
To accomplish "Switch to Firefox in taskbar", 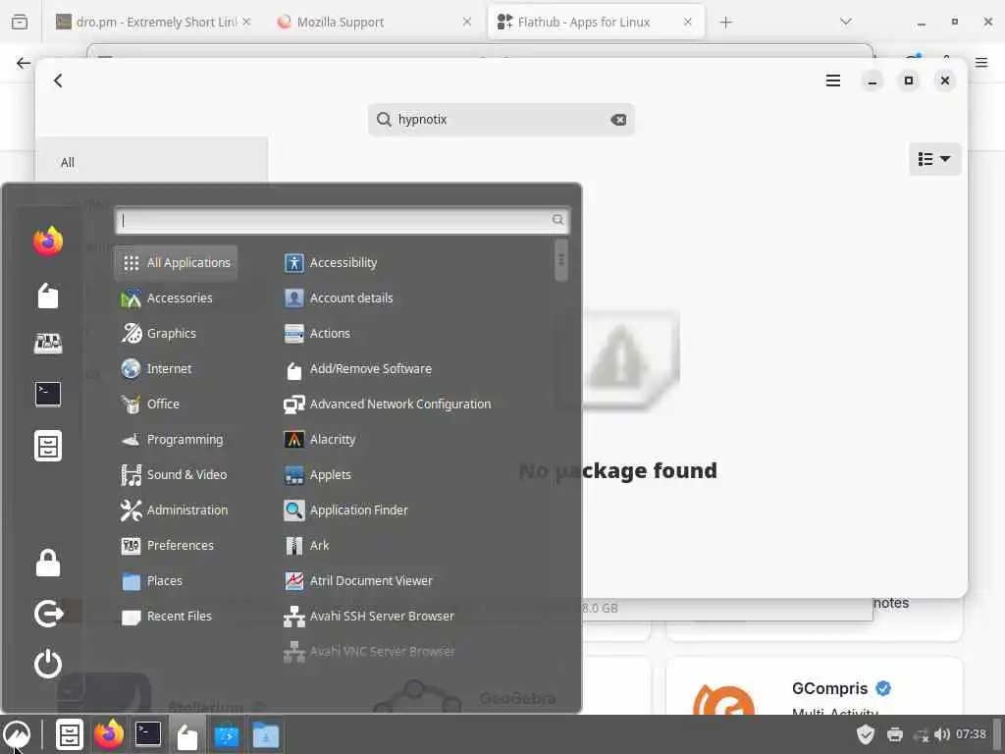I will tap(109, 734).
